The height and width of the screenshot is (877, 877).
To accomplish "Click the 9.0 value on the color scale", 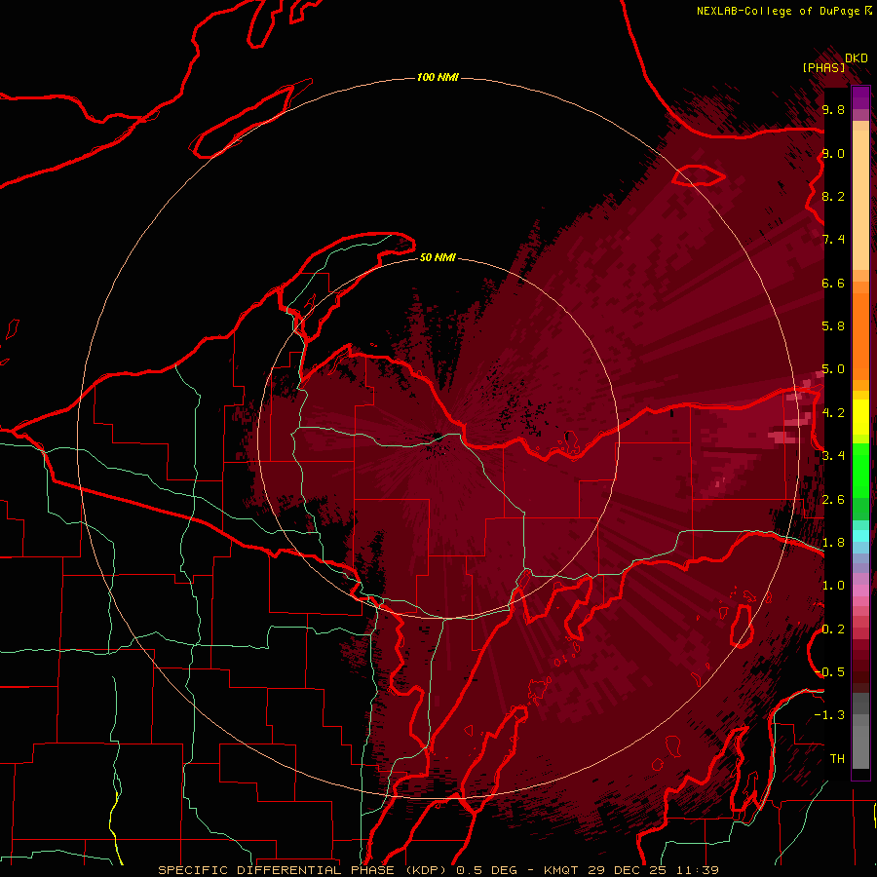I will tap(833, 153).
